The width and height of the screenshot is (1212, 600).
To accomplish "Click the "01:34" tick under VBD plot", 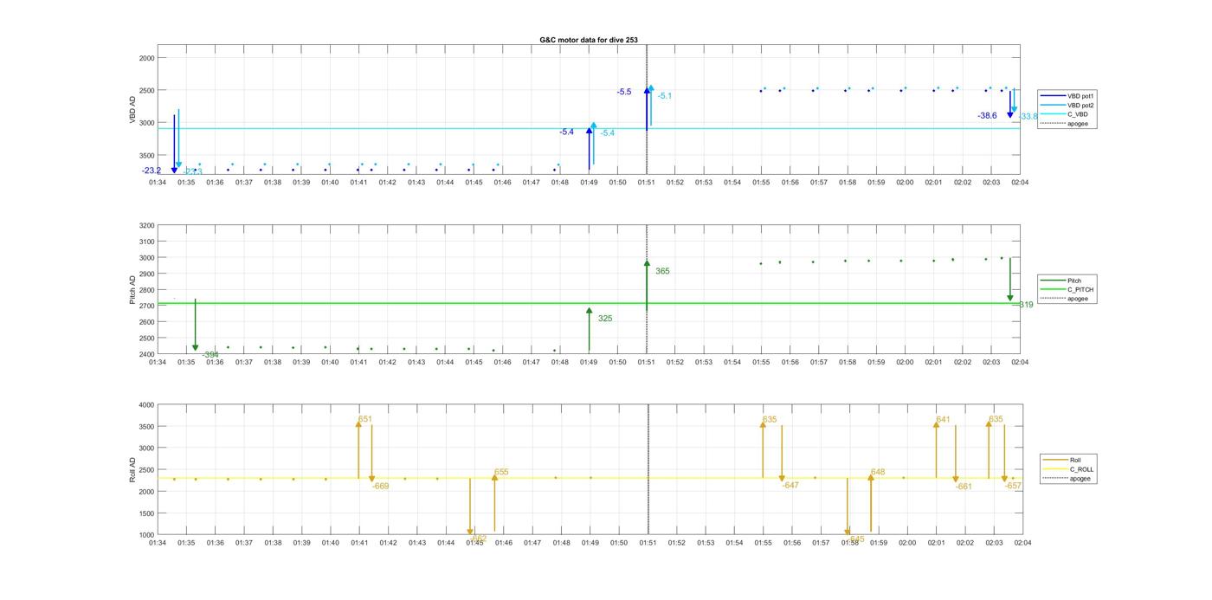I will click(x=158, y=182).
